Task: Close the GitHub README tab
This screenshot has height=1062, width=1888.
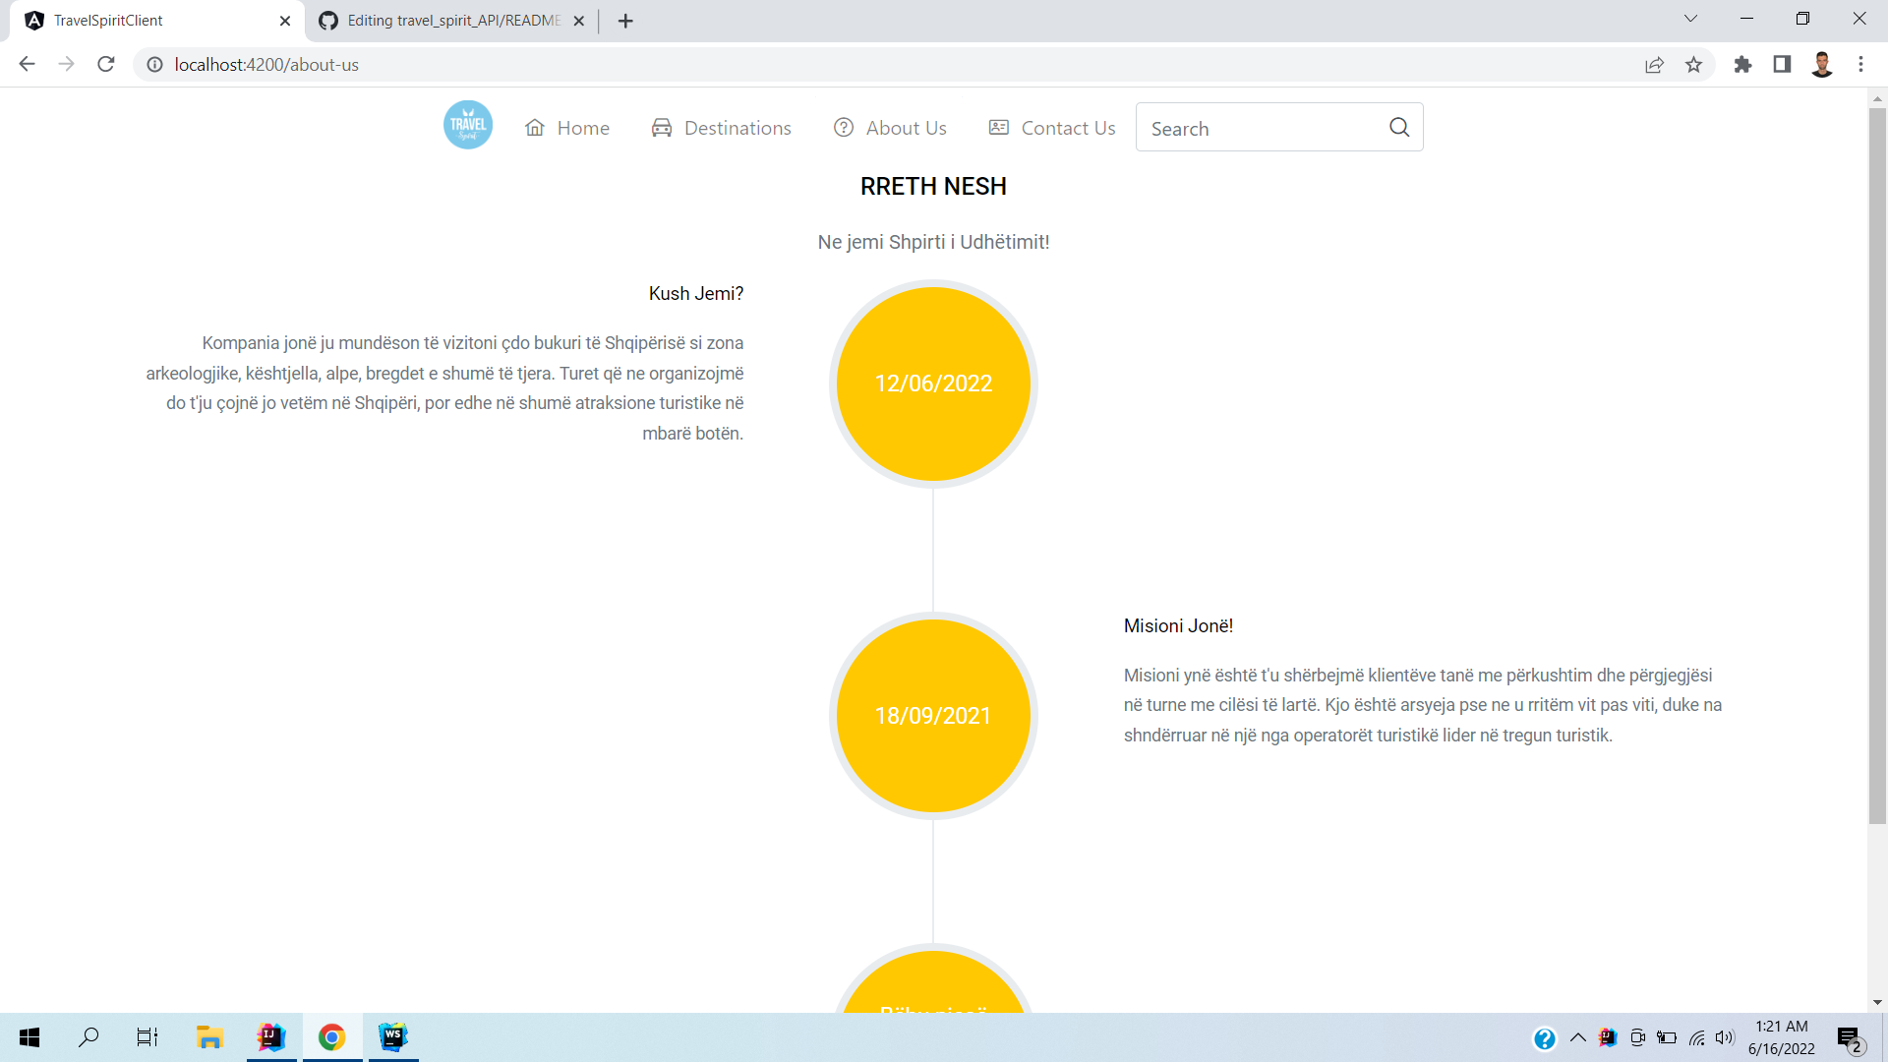Action: coord(579,21)
